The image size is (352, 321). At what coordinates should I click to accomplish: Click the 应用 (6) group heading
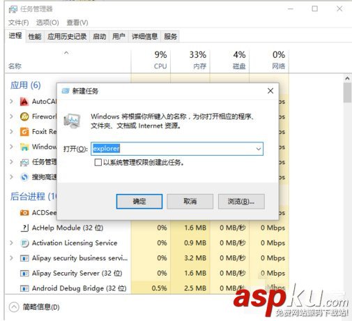click(26, 85)
